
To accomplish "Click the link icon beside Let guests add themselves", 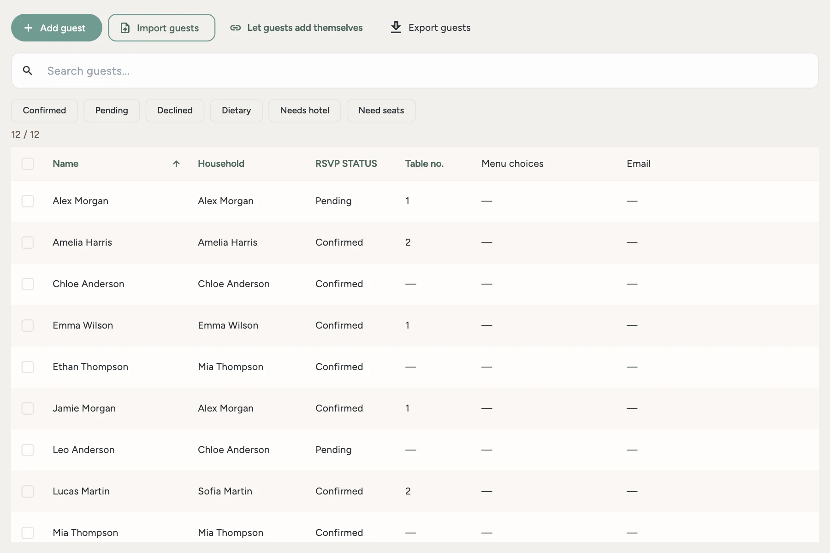I will tap(235, 28).
